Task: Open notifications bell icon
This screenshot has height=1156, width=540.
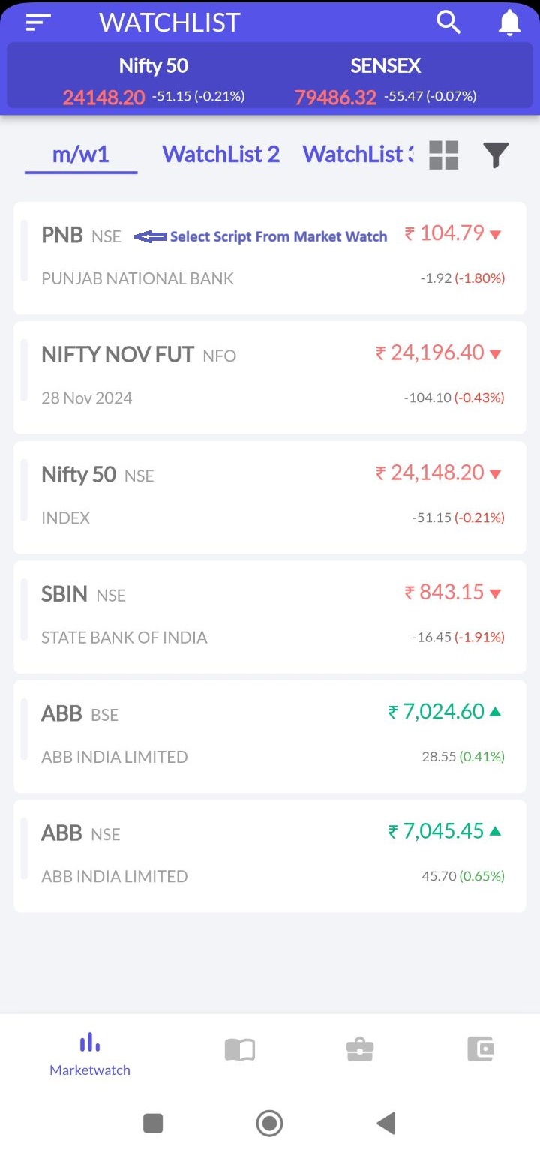Action: pyautogui.click(x=509, y=23)
